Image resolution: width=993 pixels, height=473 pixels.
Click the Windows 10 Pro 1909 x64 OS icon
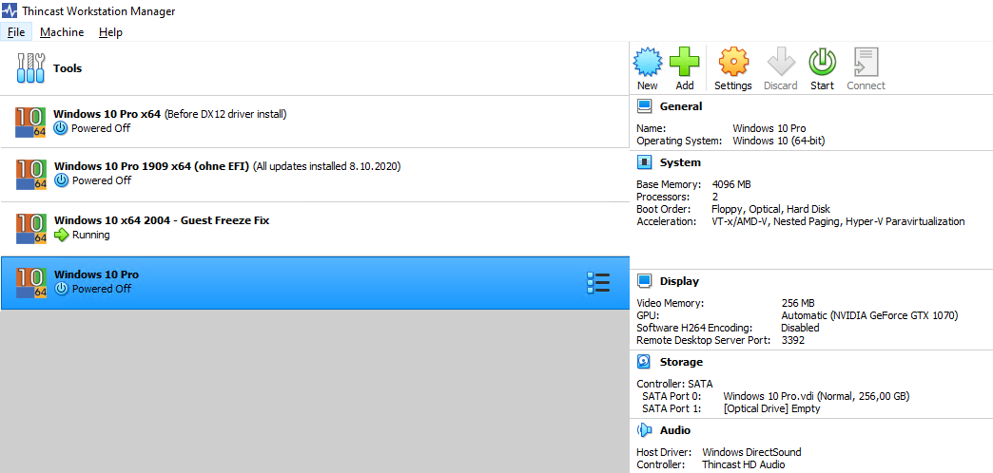coord(31,175)
